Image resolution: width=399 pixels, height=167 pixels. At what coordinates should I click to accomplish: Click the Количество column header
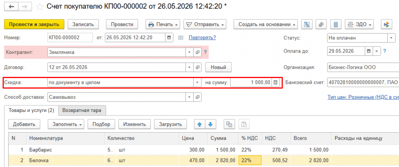pos(141,138)
